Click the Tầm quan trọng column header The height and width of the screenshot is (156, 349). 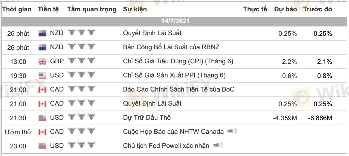(x=92, y=9)
